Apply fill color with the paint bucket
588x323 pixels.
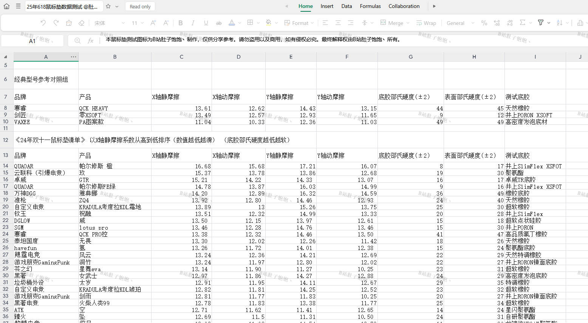tap(268, 23)
